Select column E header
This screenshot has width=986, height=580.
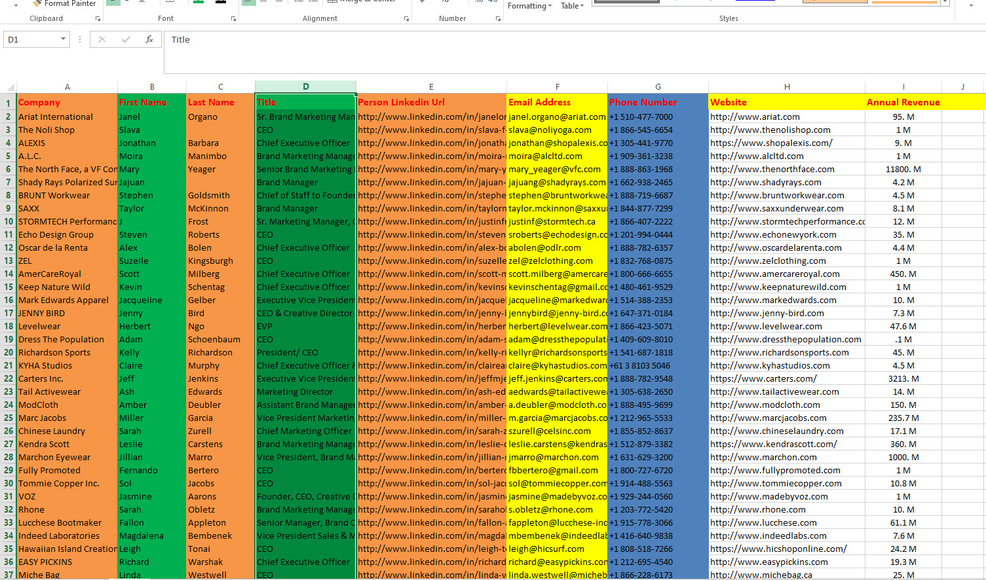431,86
